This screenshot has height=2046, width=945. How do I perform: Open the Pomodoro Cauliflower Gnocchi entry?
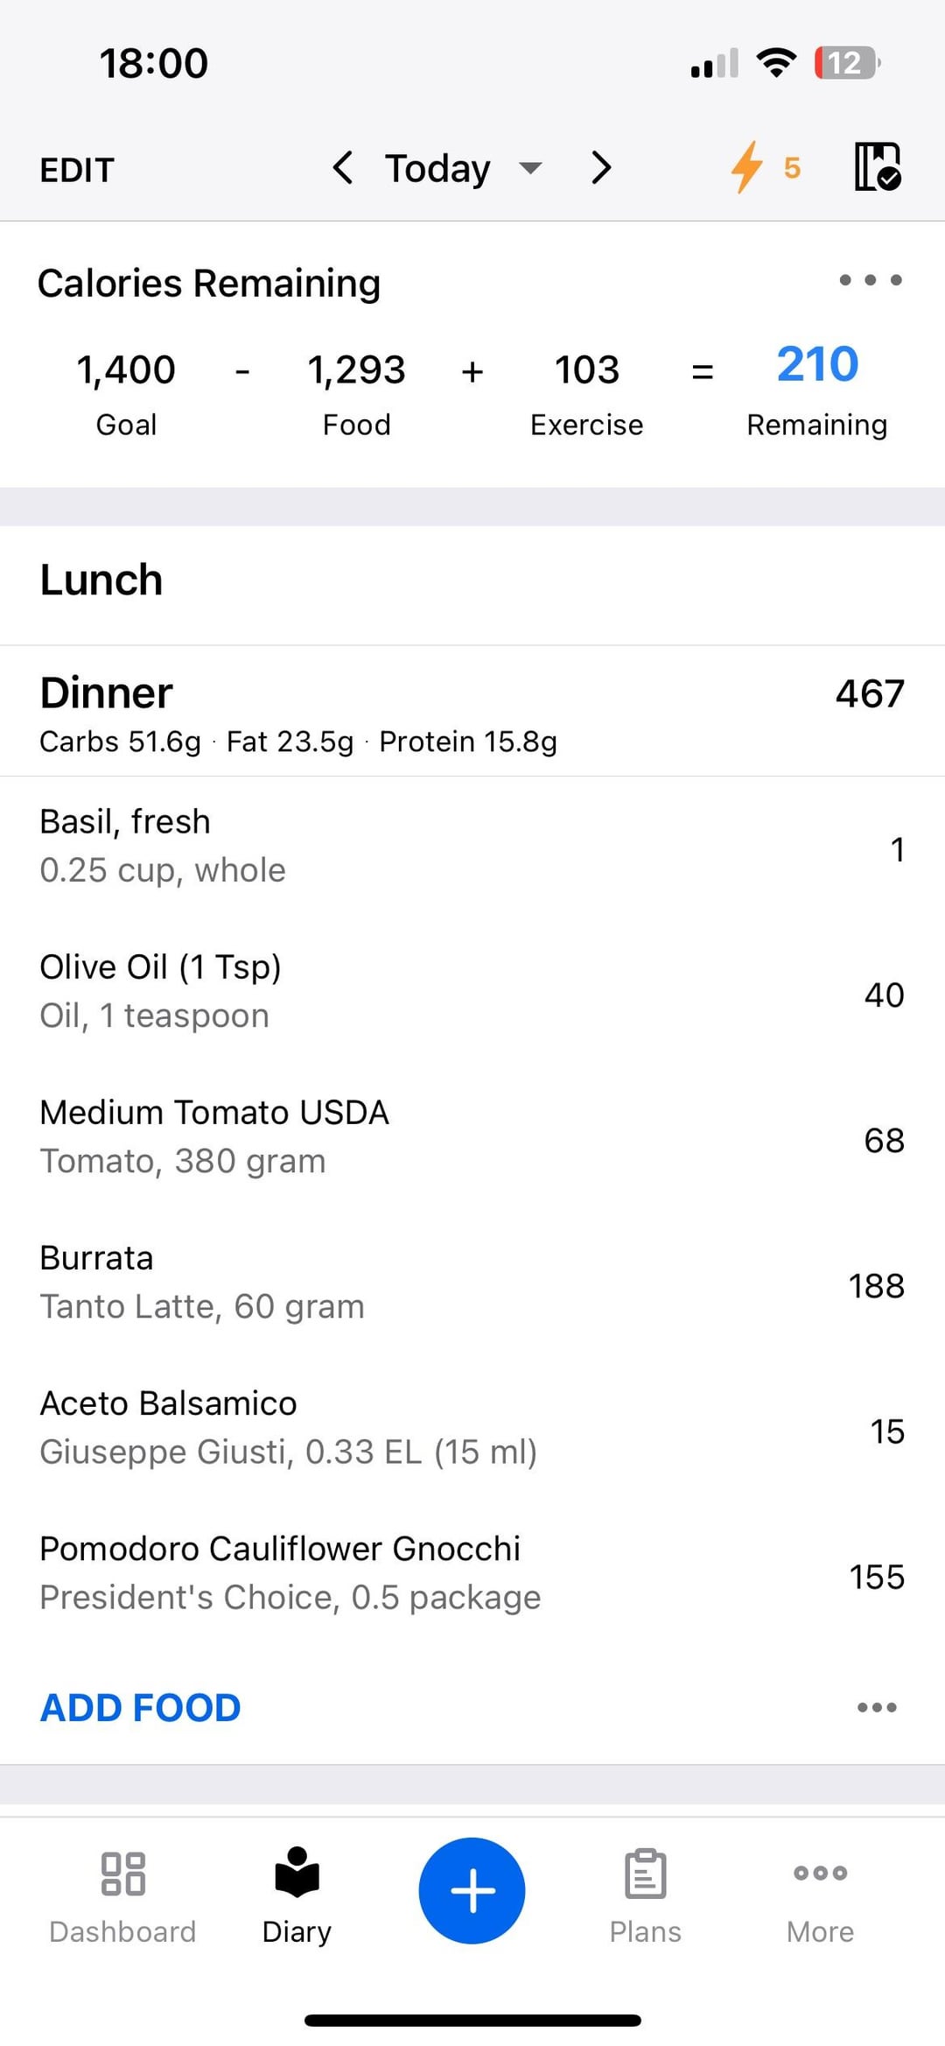click(472, 1573)
